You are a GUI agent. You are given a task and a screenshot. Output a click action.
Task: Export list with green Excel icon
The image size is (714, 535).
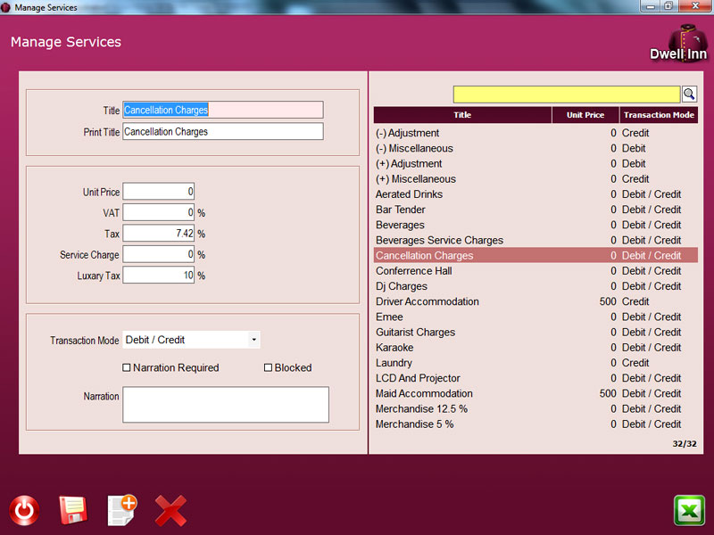tap(689, 510)
